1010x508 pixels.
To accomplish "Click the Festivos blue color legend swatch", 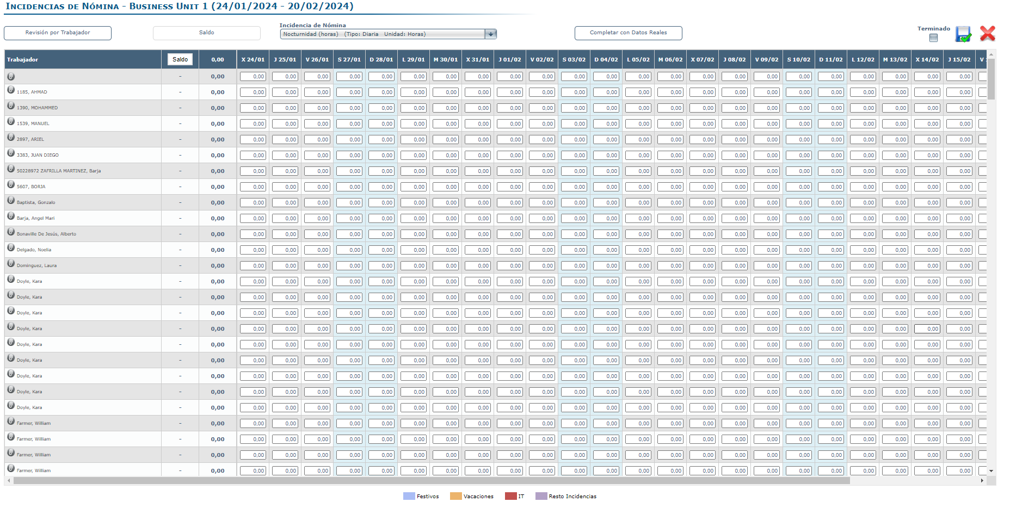I will click(409, 496).
